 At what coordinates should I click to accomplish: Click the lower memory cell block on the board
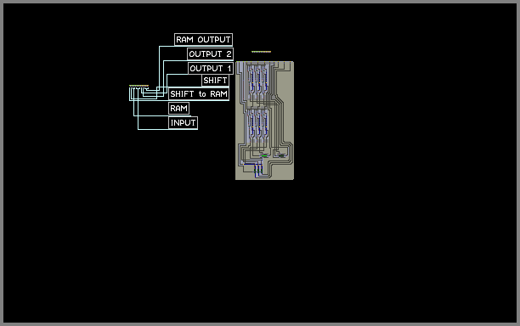(x=258, y=126)
